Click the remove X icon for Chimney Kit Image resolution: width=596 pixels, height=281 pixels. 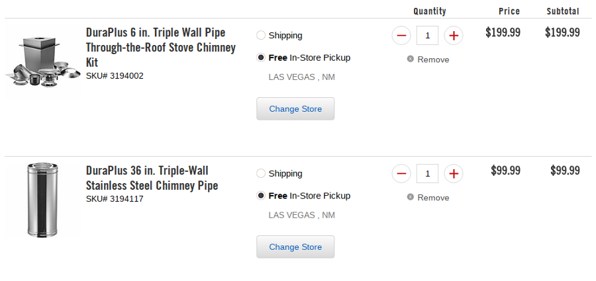coord(411,60)
